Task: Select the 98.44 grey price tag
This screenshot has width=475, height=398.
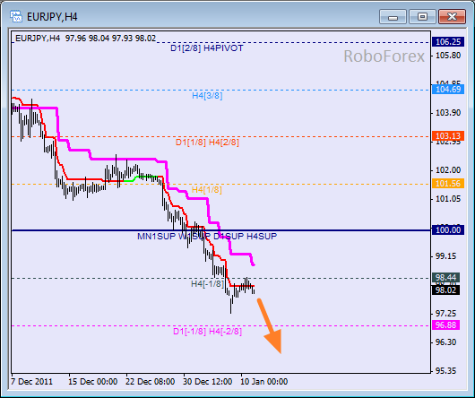Action: [x=446, y=278]
